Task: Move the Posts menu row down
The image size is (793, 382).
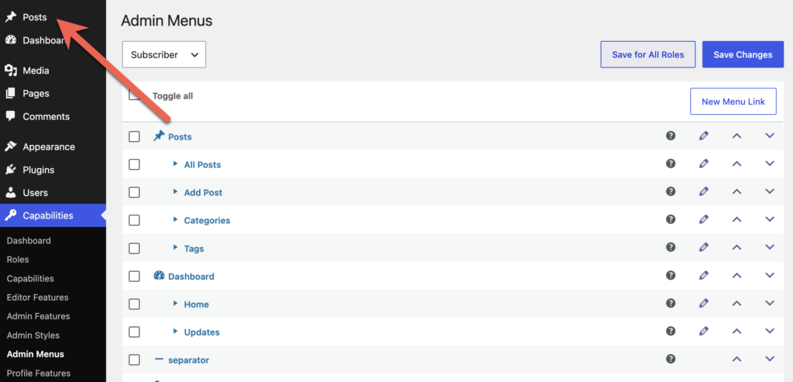Action: click(770, 136)
